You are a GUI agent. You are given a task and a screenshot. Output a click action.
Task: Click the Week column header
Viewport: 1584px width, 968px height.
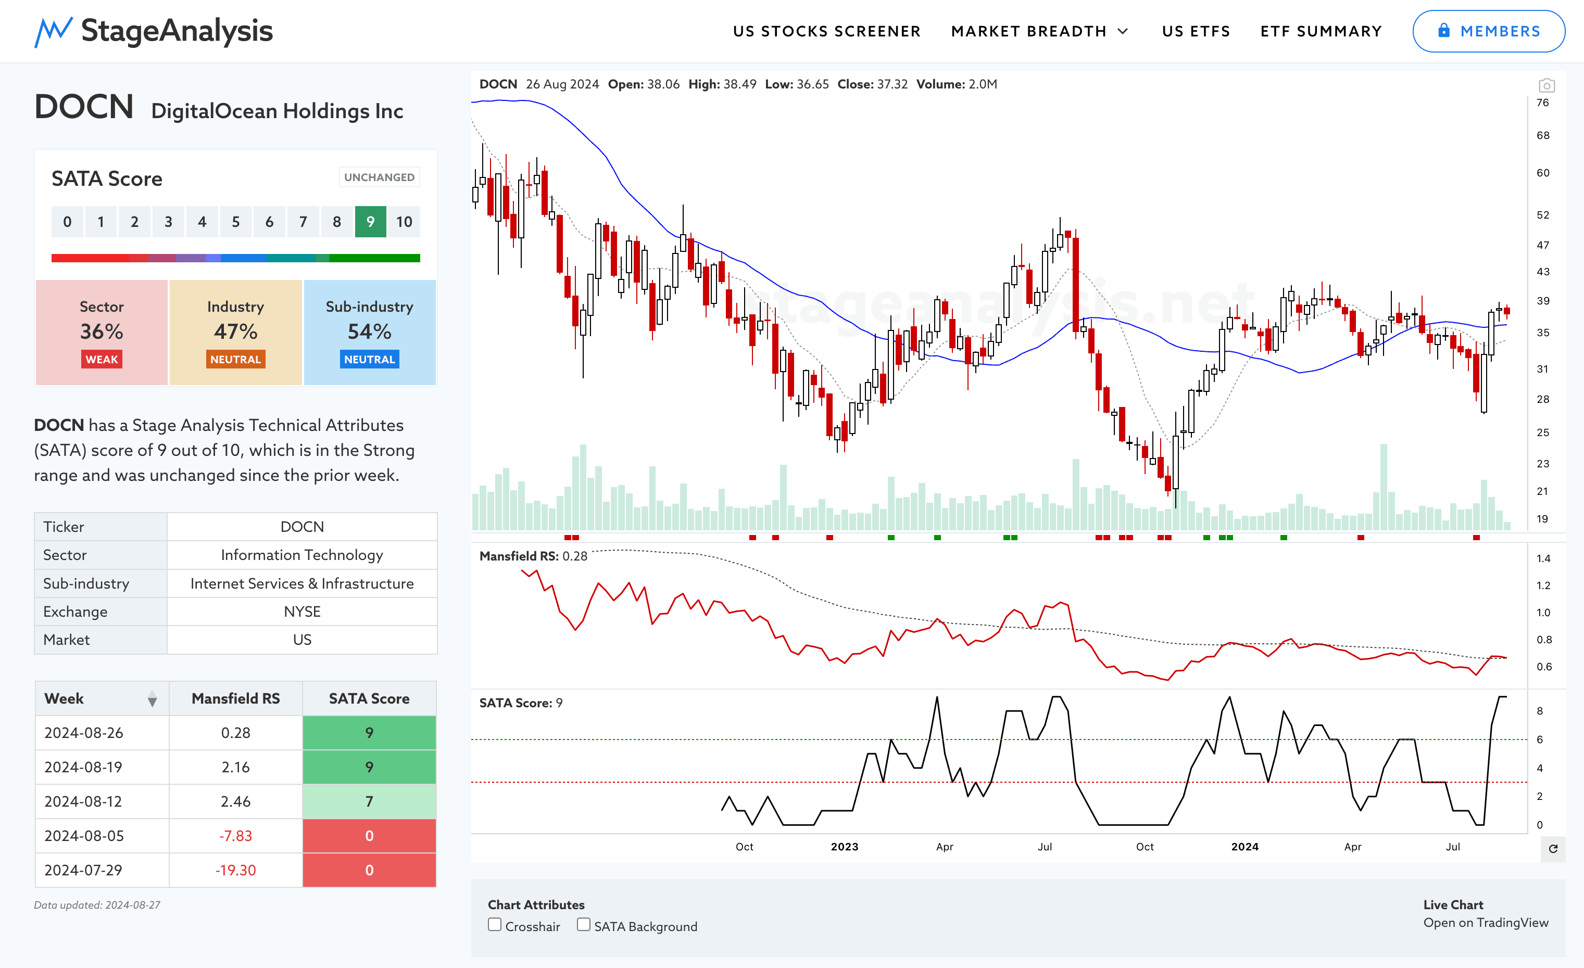click(102, 699)
